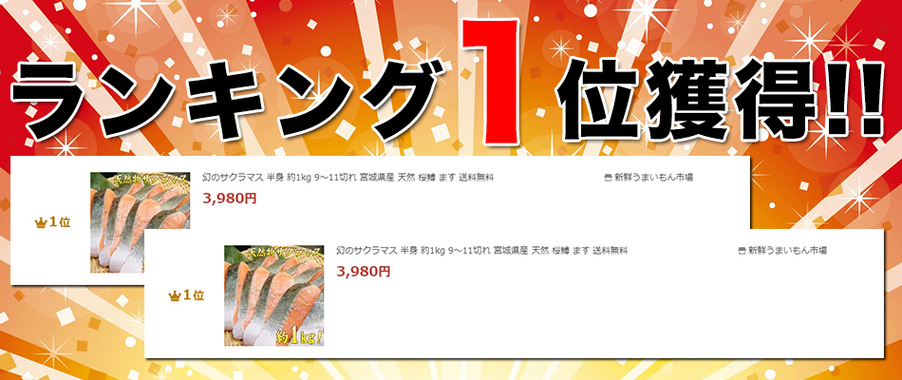Viewport: 902px width, 380px height.
Task: Click the large red number 1 in banner
Action: (x=493, y=81)
